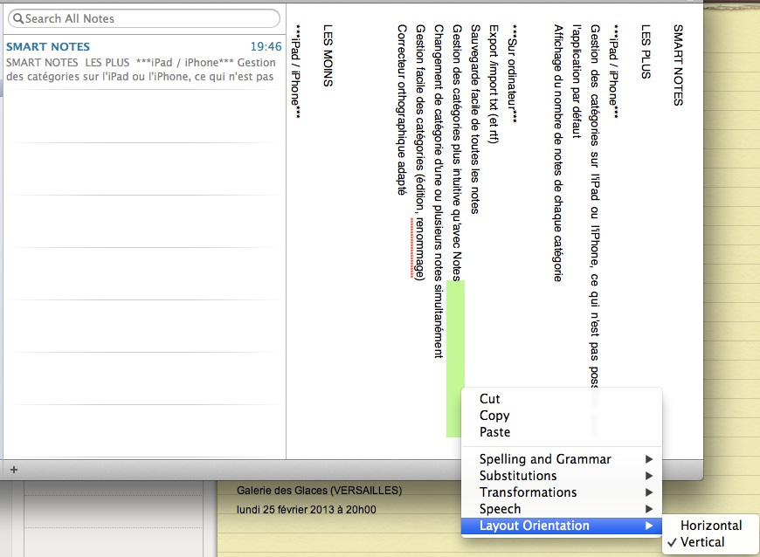Viewport: 760px width, 557px height.
Task: Choose Cut from the context menu
Action: pyautogui.click(x=490, y=399)
